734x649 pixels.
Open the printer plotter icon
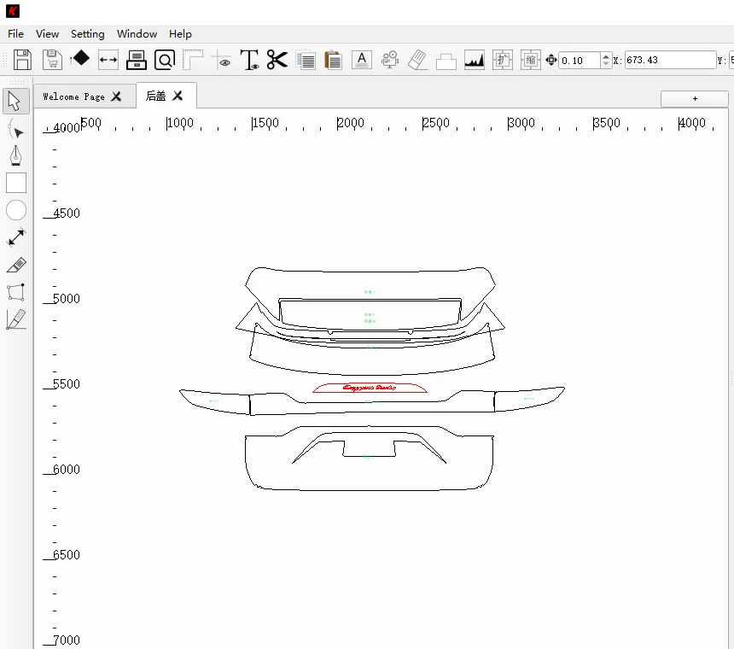[137, 60]
